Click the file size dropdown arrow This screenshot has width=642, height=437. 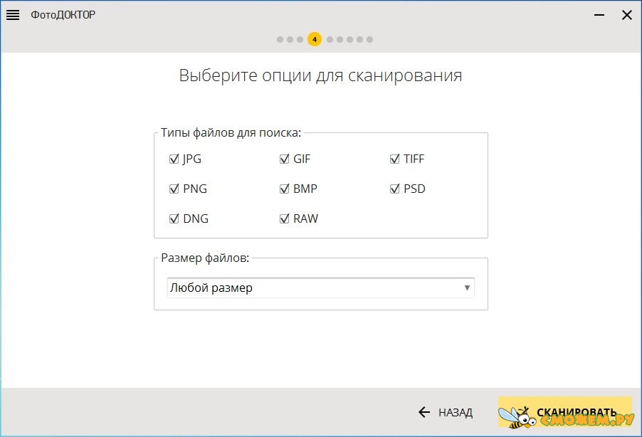[x=467, y=288]
